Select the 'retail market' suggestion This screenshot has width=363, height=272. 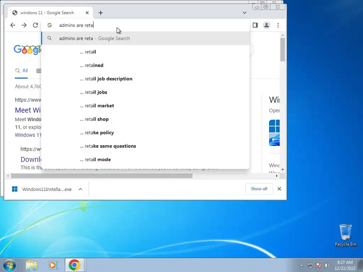point(146,106)
